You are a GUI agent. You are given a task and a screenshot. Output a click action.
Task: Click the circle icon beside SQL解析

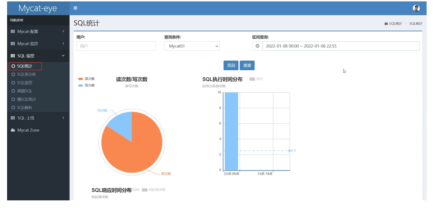point(13,108)
